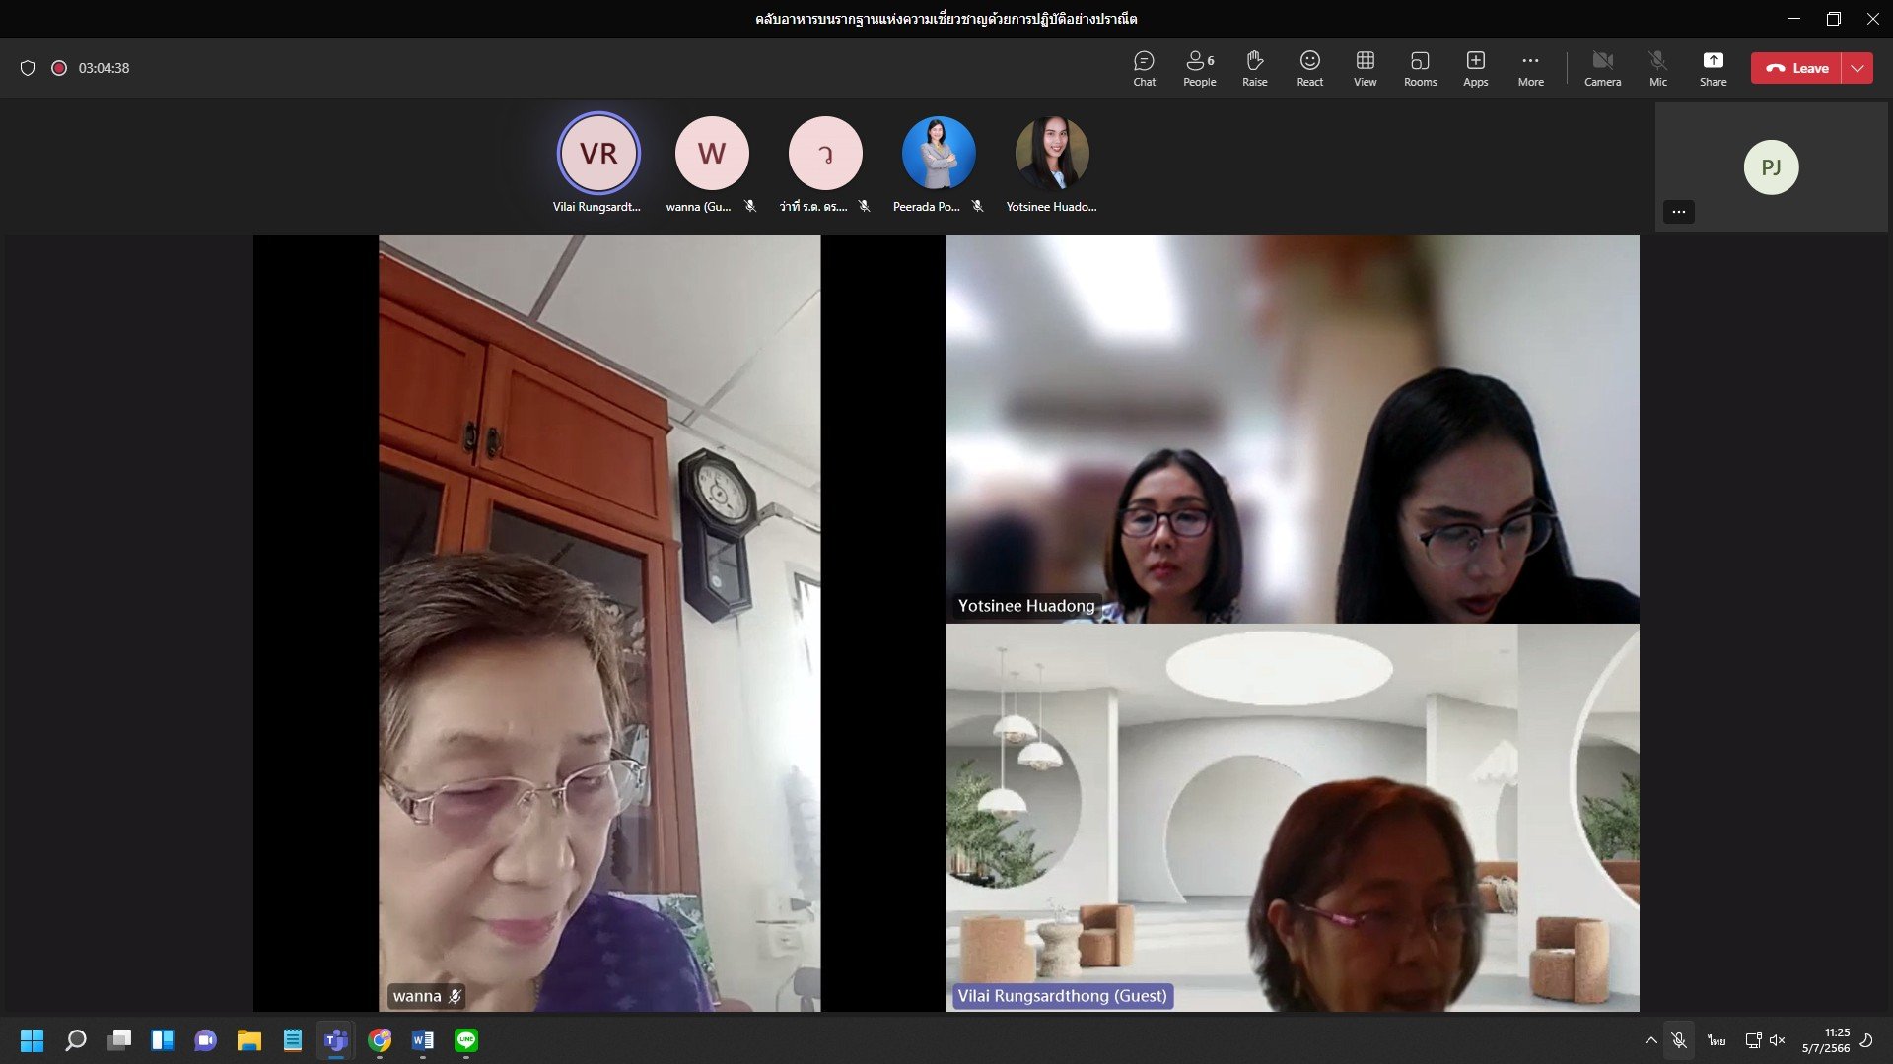This screenshot has width=1893, height=1064.
Task: Click Peerada participant avatar
Action: pos(938,154)
